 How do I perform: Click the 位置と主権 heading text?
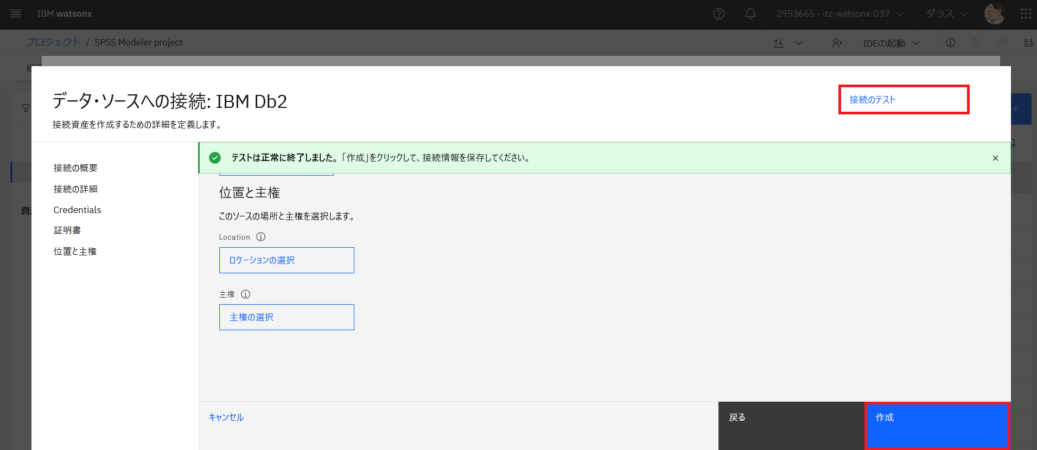coord(250,192)
